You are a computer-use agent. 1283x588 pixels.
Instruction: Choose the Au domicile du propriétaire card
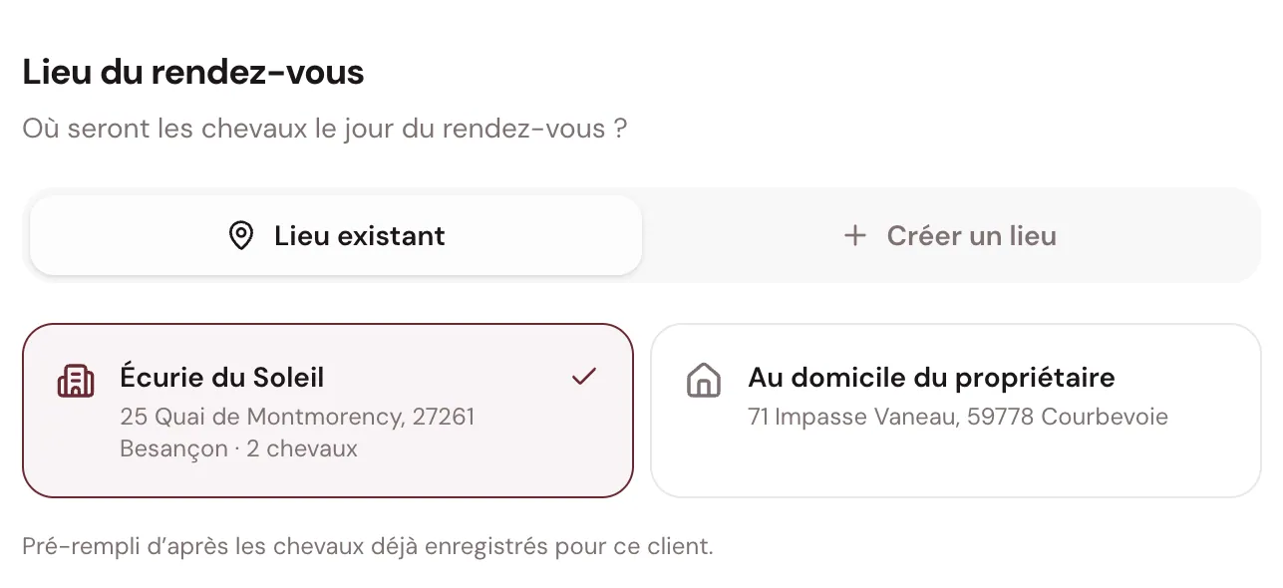956,410
